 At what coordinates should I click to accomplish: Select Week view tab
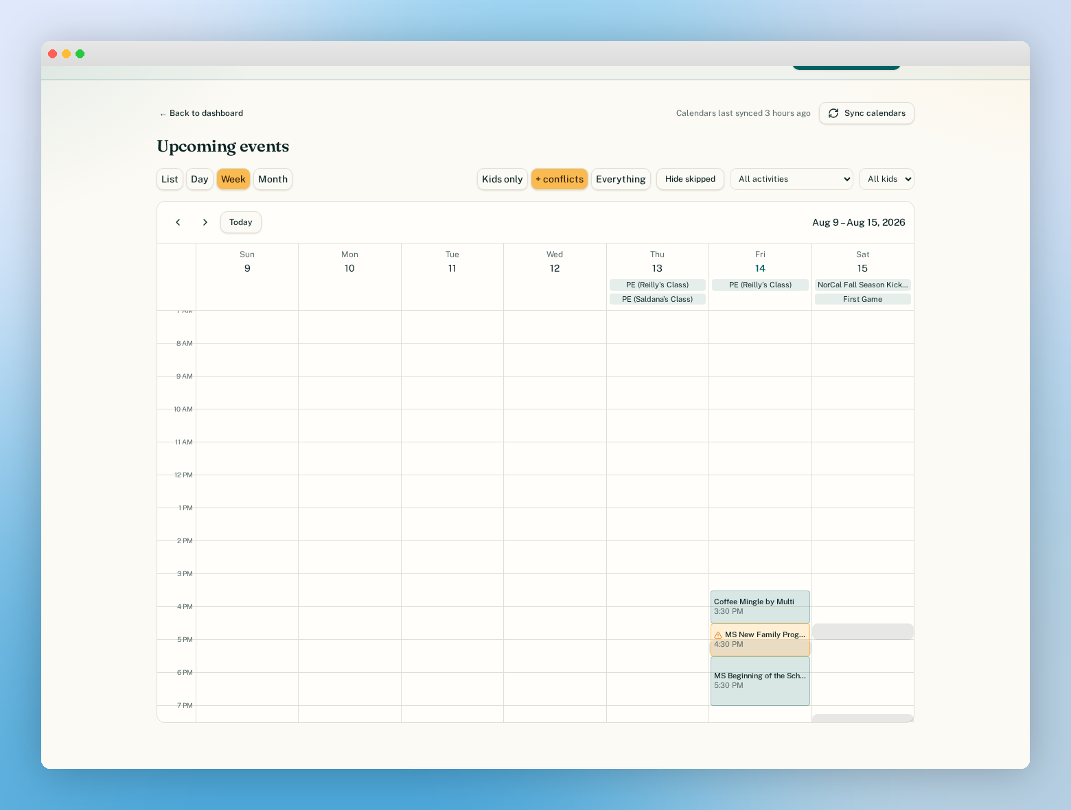point(233,179)
